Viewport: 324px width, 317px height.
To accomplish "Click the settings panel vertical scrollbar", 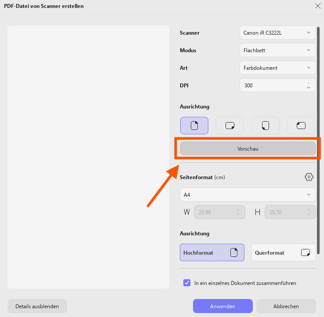I will (318, 140).
